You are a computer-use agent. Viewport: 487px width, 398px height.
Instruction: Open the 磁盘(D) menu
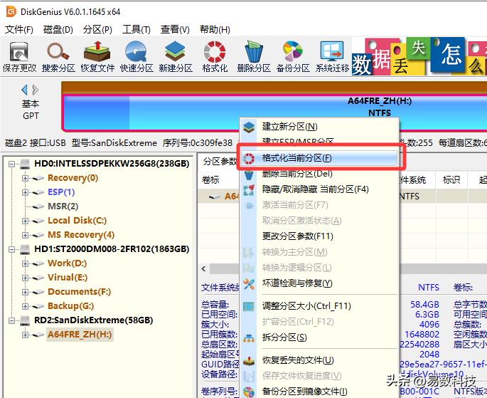[x=58, y=29]
